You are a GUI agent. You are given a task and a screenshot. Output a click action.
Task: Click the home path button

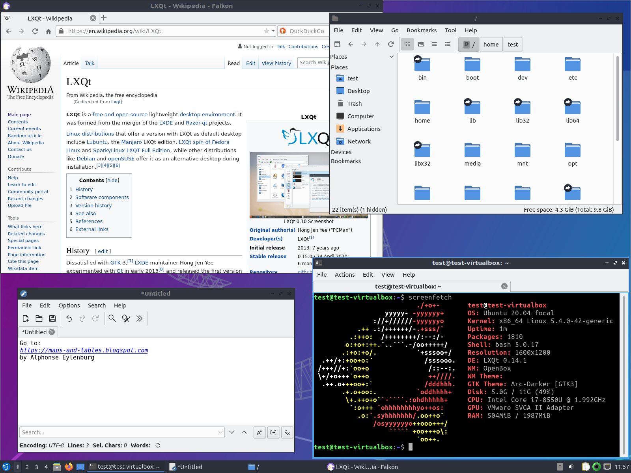pos(491,44)
